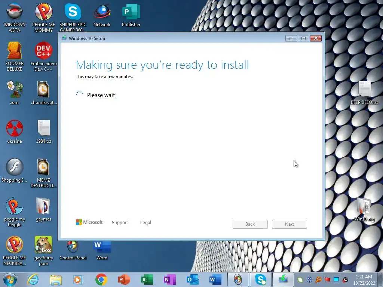Switch to the Skype taskbar window
The image size is (383, 287).
[x=261, y=280]
